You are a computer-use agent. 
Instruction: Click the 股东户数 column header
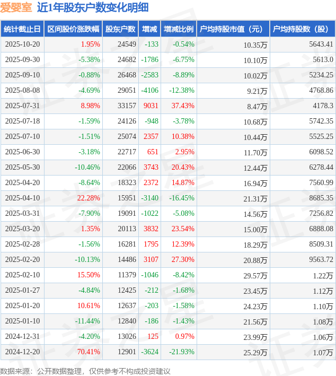(x=120, y=29)
